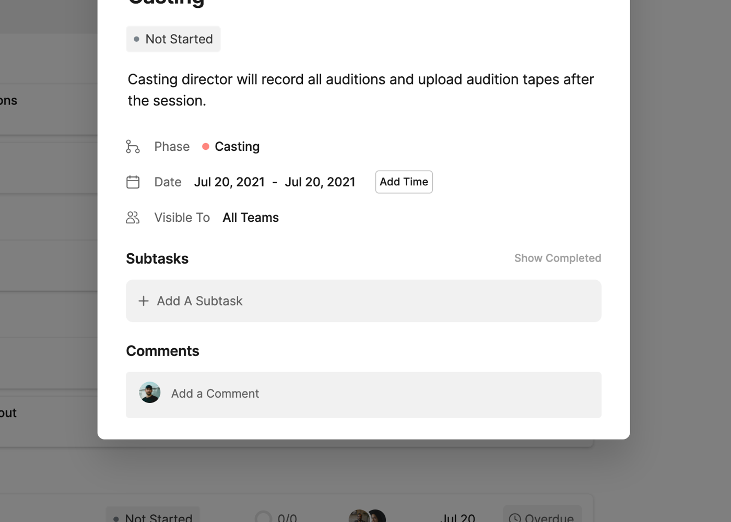Open the Not Started status dropdown in the task dialog
This screenshot has width=731, height=522.
click(173, 39)
